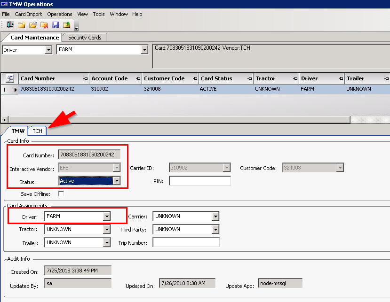Viewport: 390px width, 302px height.
Task: Expand the Third Party dropdown
Action: (215, 230)
